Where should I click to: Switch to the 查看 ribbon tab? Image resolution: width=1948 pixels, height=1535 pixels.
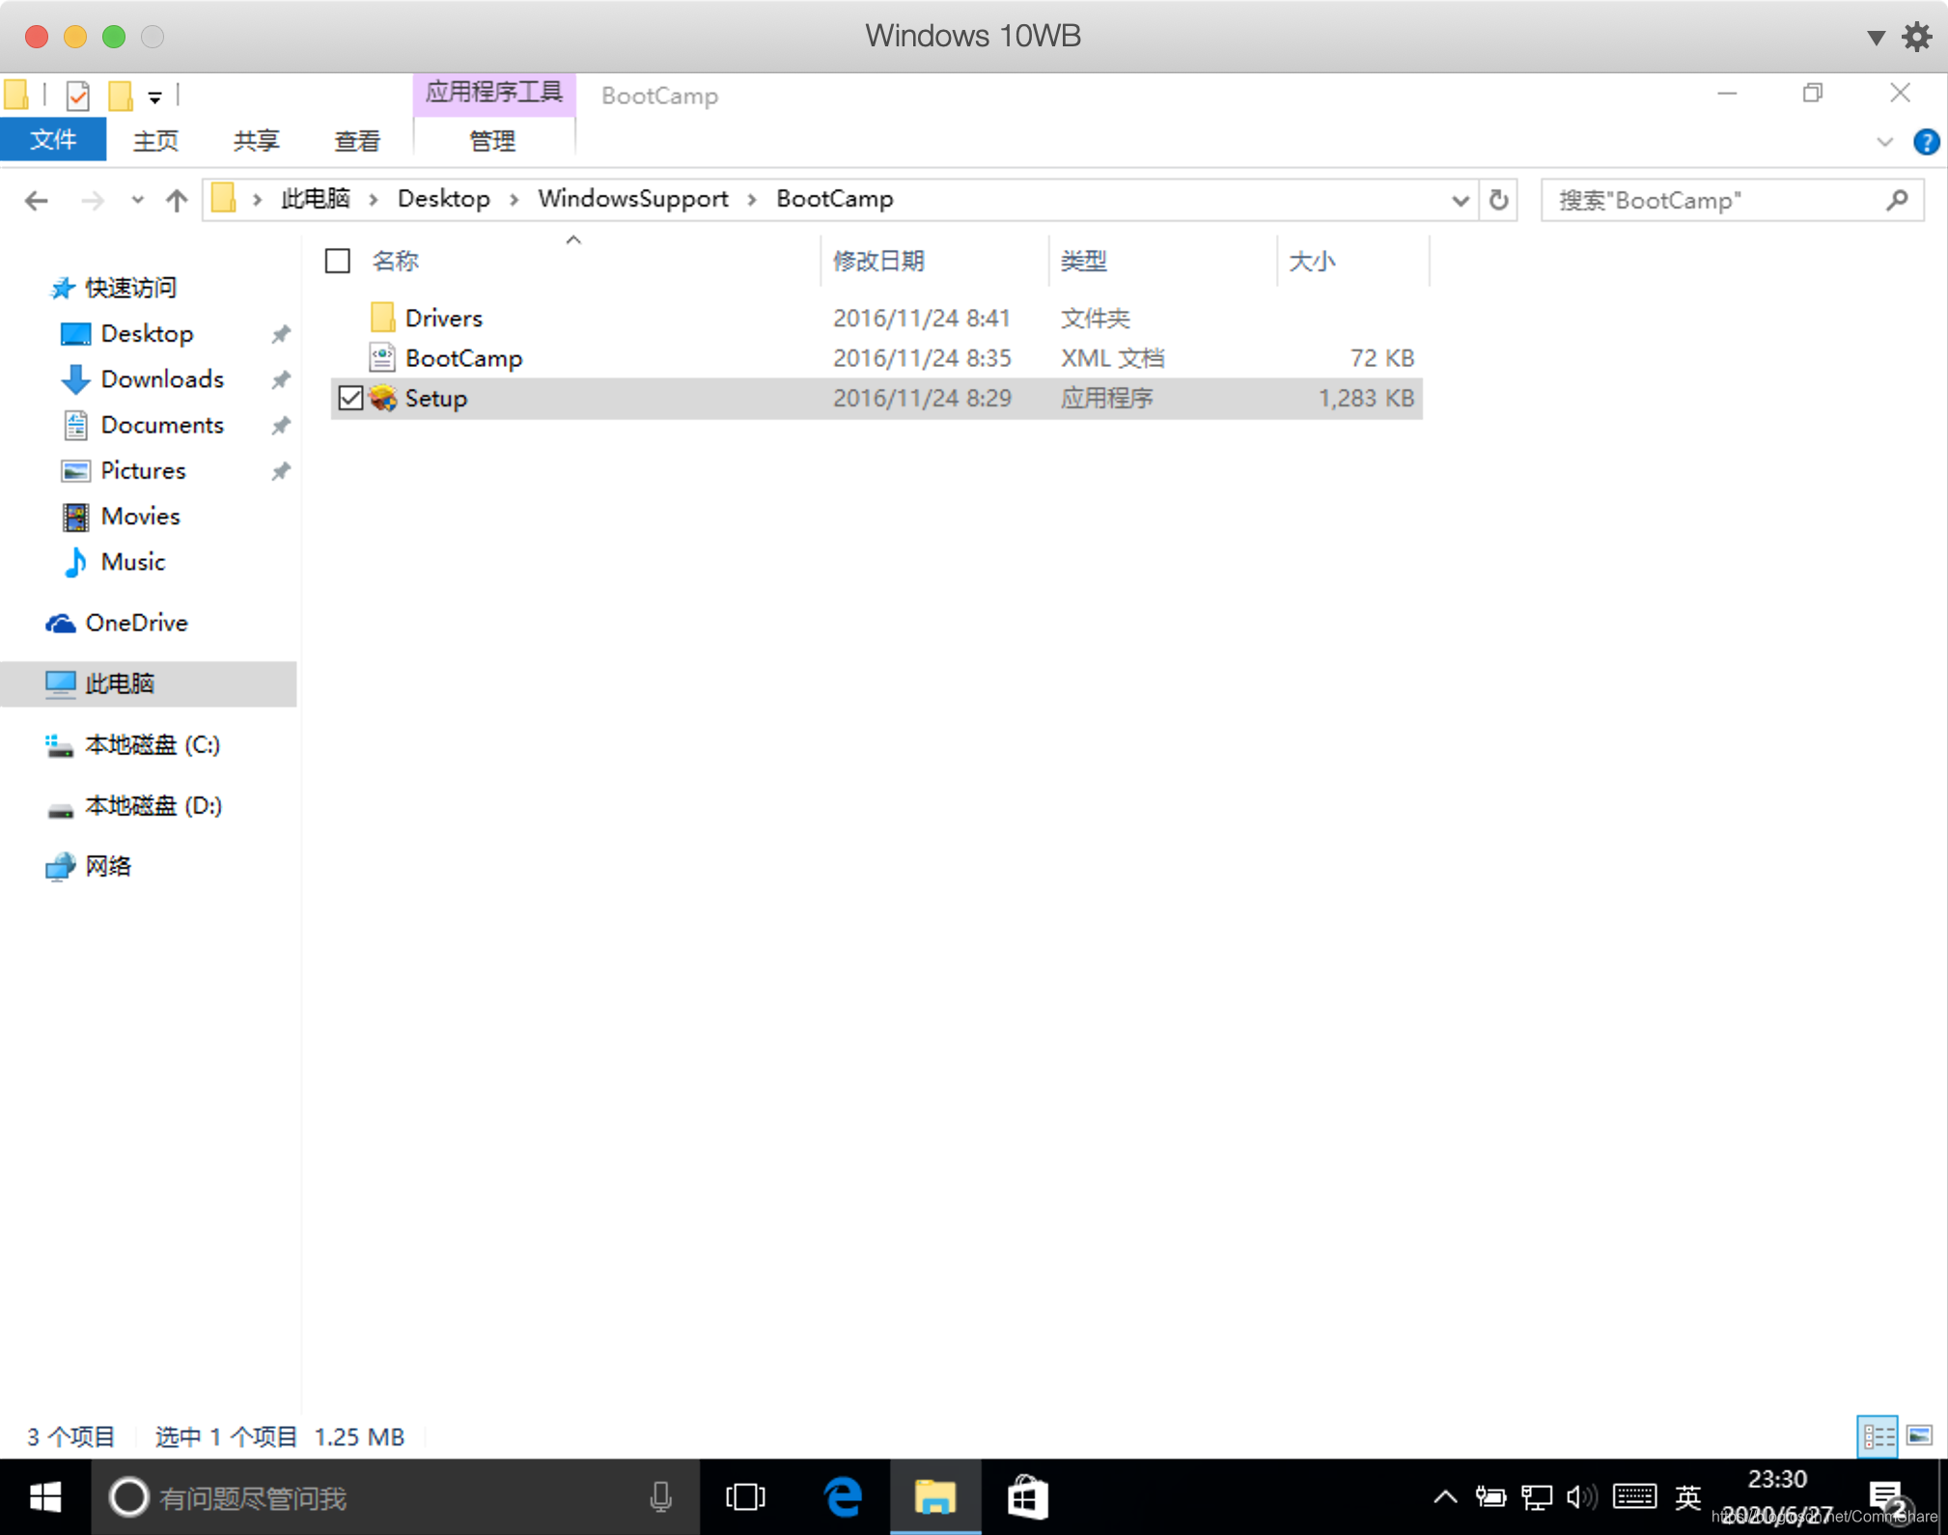[x=357, y=141]
